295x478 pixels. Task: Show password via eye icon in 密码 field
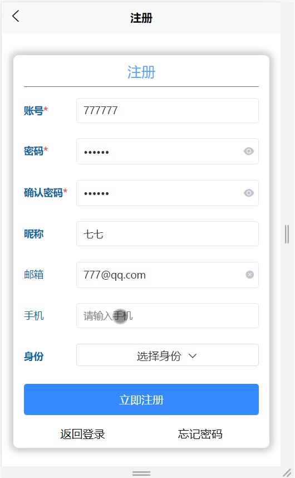[249, 151]
